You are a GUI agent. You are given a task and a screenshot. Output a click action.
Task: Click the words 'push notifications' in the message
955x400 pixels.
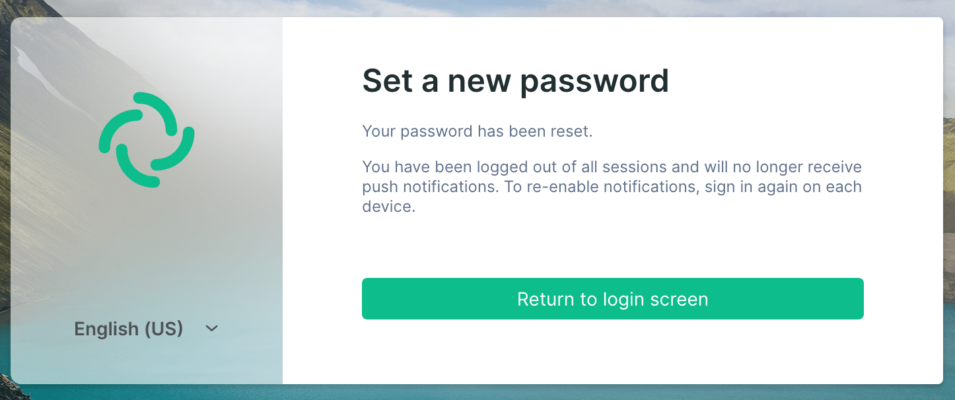429,187
